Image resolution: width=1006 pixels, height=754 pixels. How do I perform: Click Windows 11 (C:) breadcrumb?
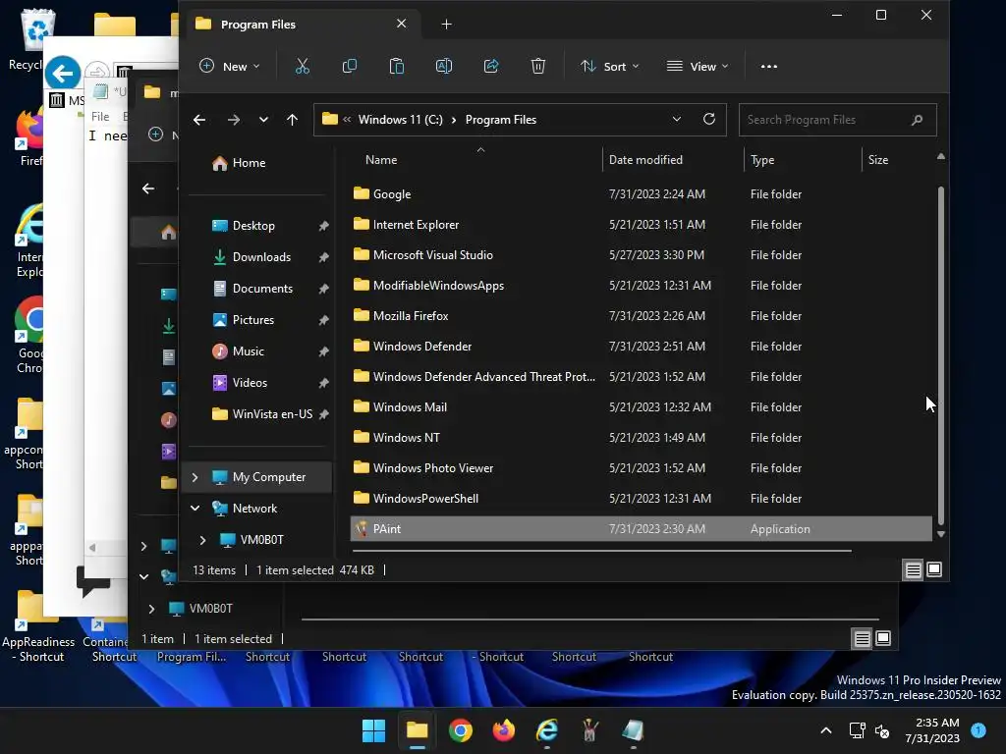coord(401,120)
